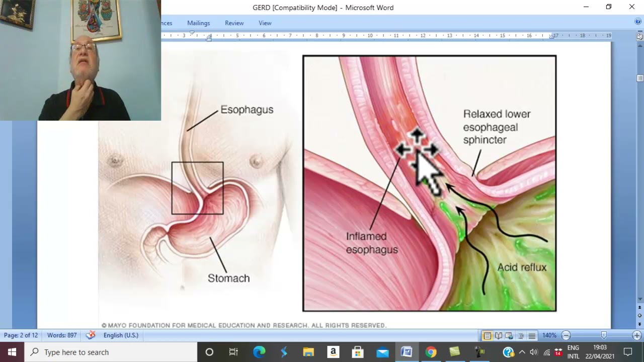The height and width of the screenshot is (362, 644).
Task: Open Microsoft Store from taskbar
Action: [x=357, y=352]
